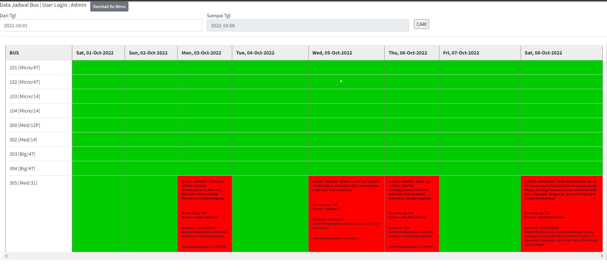607x275 pixels.
Task: Click the Fri, 07-Oct-2022 column header
Action: (479, 53)
